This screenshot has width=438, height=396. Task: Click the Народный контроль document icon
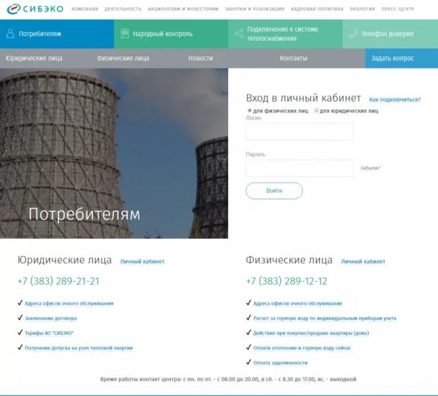click(124, 34)
